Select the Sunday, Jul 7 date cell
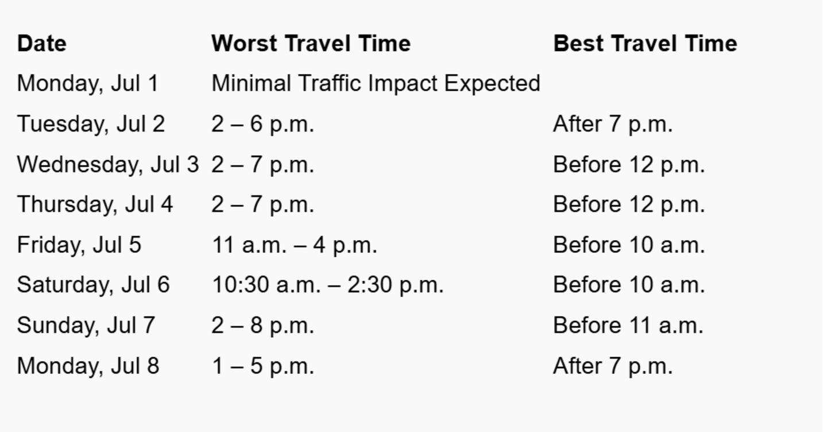 tap(86, 325)
